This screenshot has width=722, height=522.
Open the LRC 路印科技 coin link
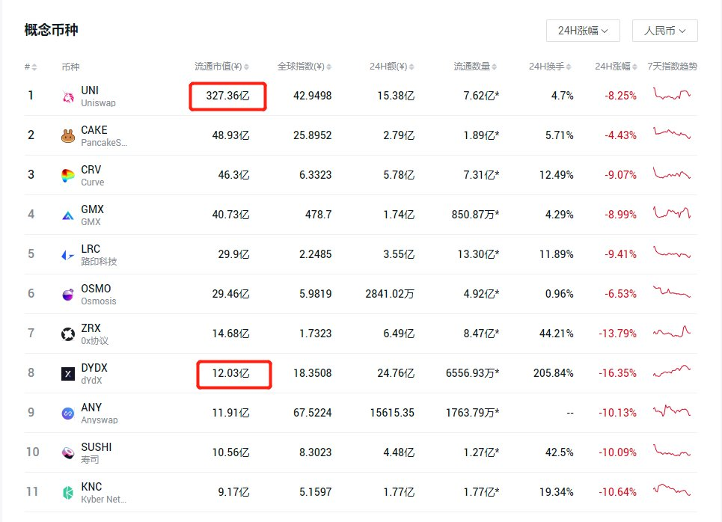pos(99,254)
